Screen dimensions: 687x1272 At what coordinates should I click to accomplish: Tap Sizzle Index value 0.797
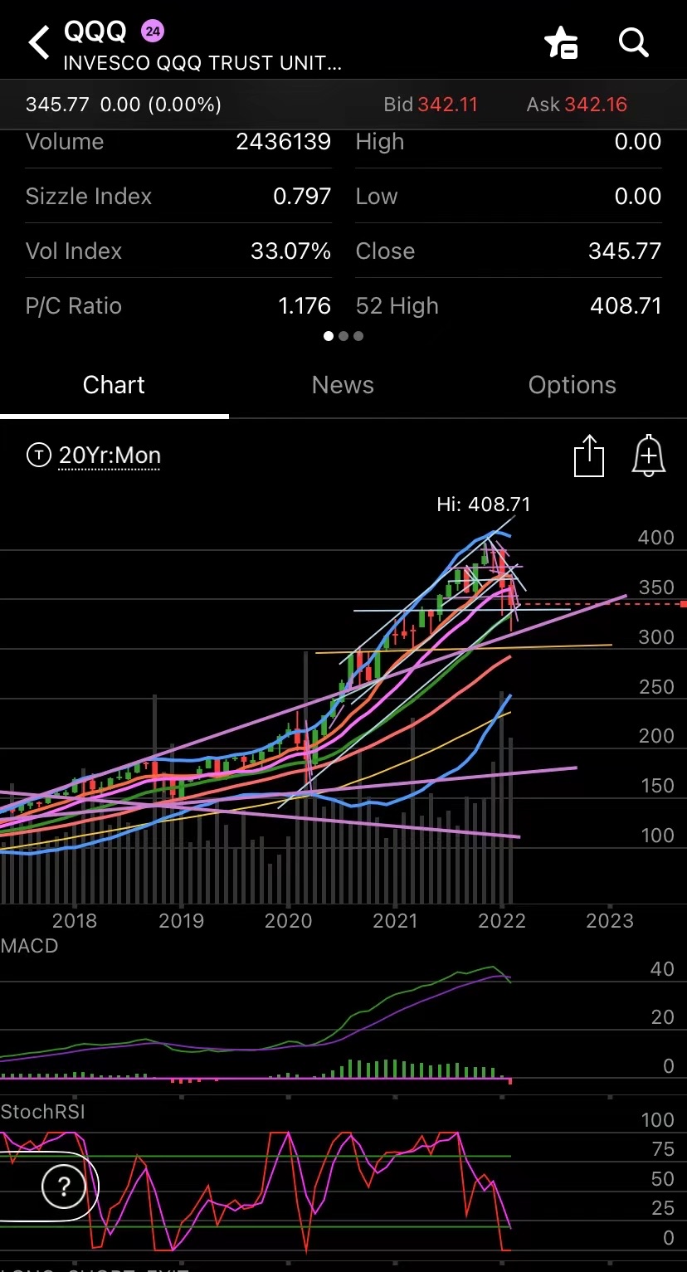(302, 197)
